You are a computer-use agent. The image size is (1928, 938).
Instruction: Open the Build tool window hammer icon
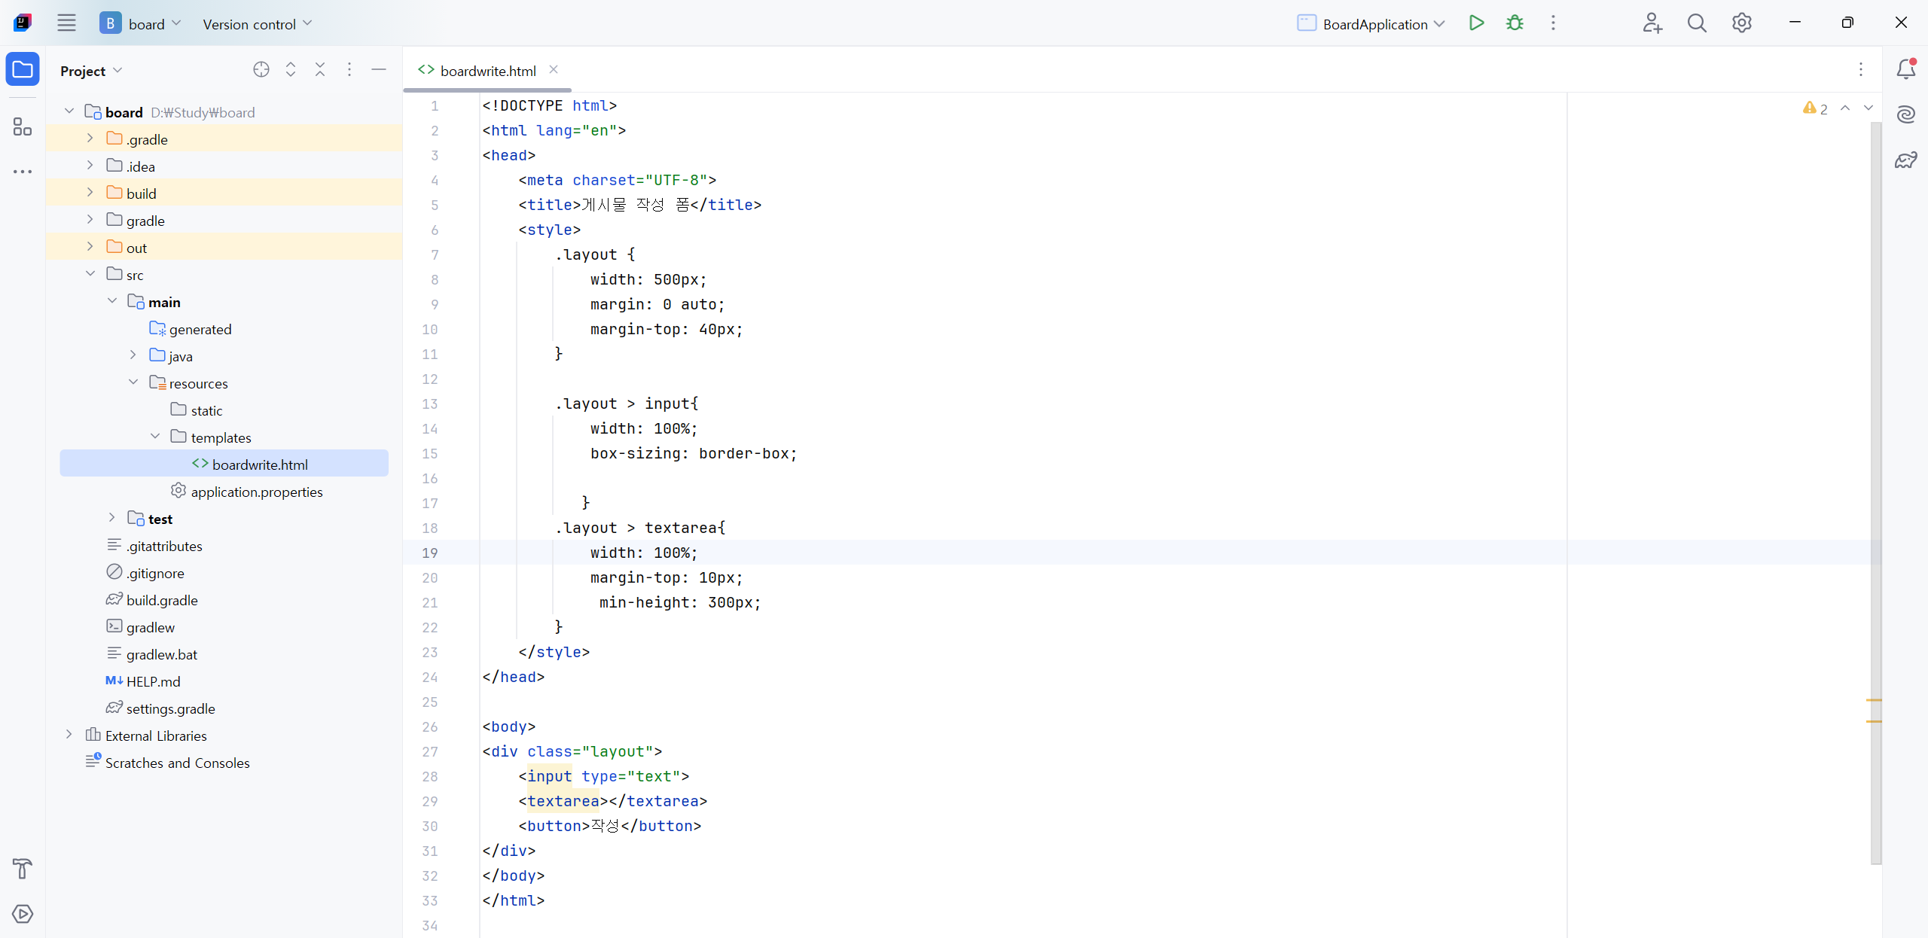click(x=23, y=869)
